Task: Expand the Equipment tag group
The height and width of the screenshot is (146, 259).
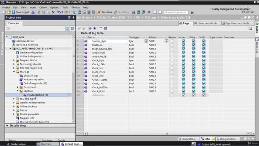Action: pos(18,87)
